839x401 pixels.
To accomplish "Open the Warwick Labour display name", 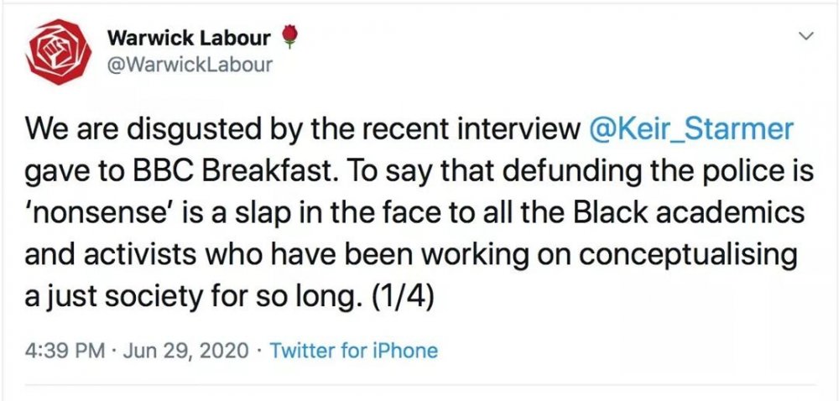I will (189, 38).
